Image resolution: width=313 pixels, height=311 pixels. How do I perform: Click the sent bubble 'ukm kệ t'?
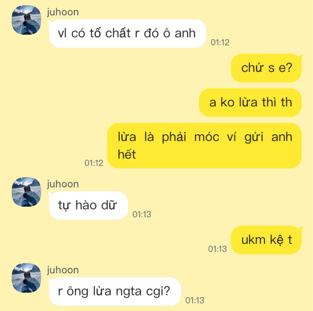point(267,240)
